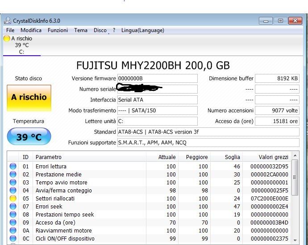Select the Errori lettura parameter text
The image size is (308, 245).
pos(51,167)
